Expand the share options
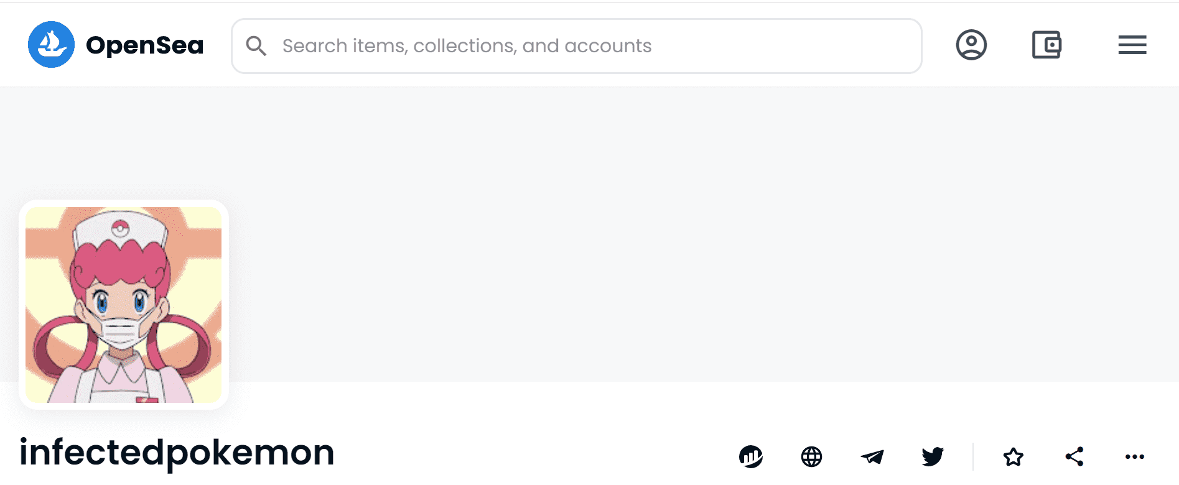Image resolution: width=1179 pixels, height=485 pixels. 1074,457
